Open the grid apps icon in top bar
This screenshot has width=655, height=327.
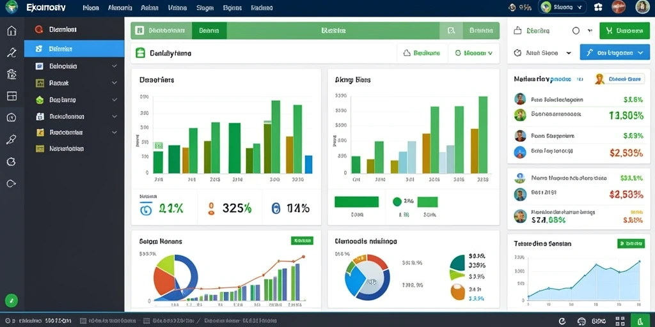[598, 7]
